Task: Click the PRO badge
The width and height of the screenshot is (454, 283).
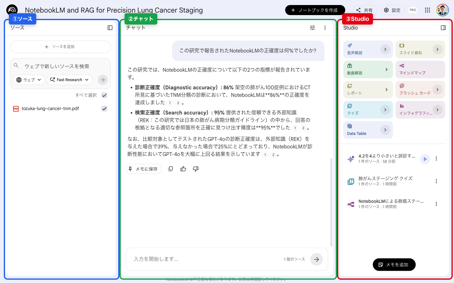Action: click(x=413, y=10)
